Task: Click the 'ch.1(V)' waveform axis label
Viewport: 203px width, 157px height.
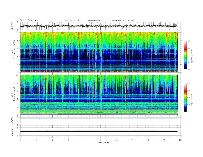Action: pyautogui.click(x=12, y=26)
